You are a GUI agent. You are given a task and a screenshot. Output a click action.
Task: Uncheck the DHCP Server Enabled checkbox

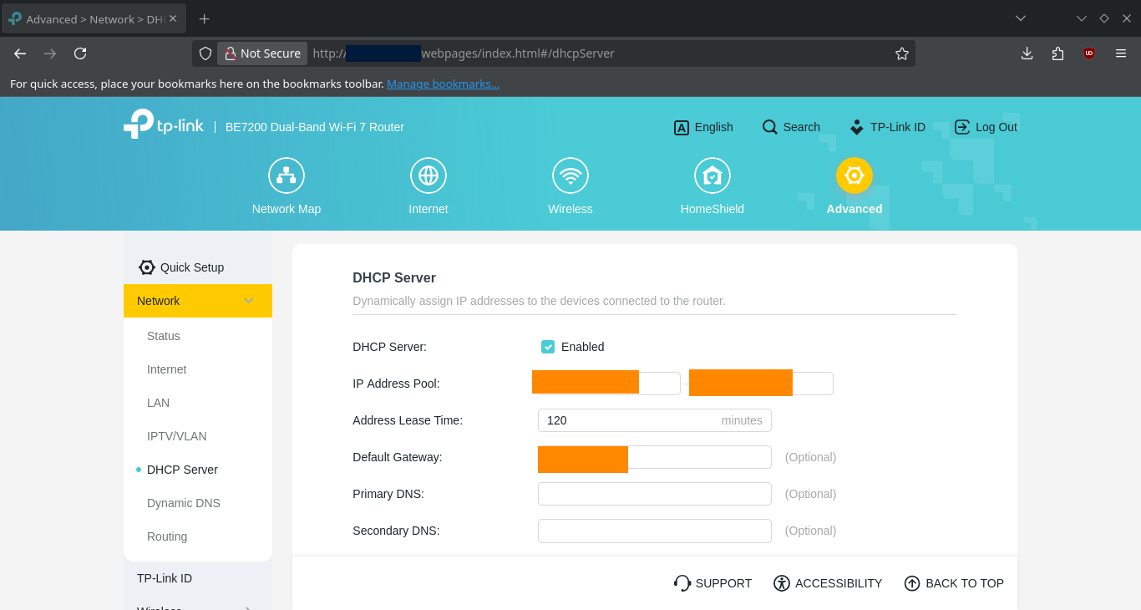(548, 347)
